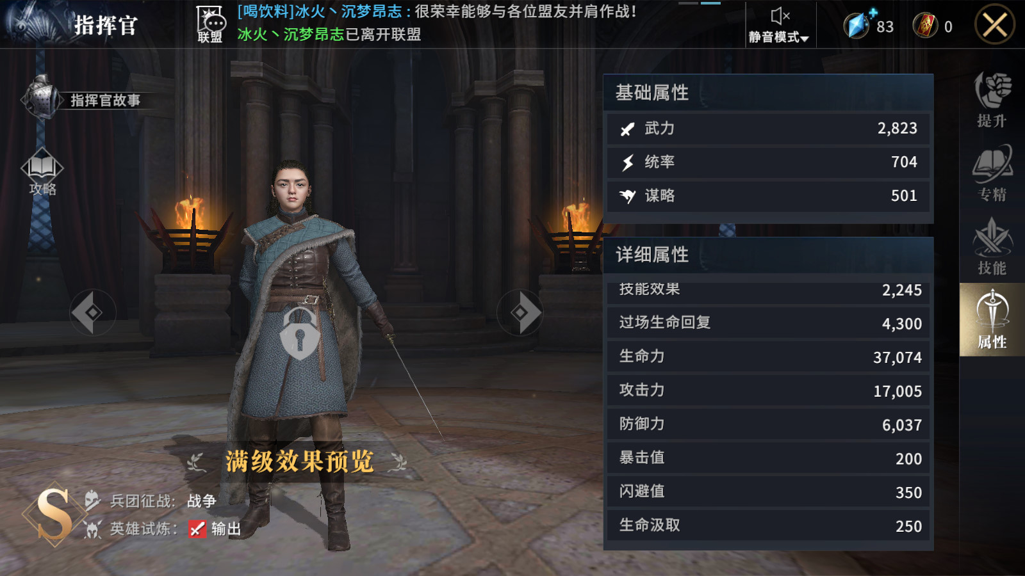Open the 攻略 guide book icon

coord(42,172)
